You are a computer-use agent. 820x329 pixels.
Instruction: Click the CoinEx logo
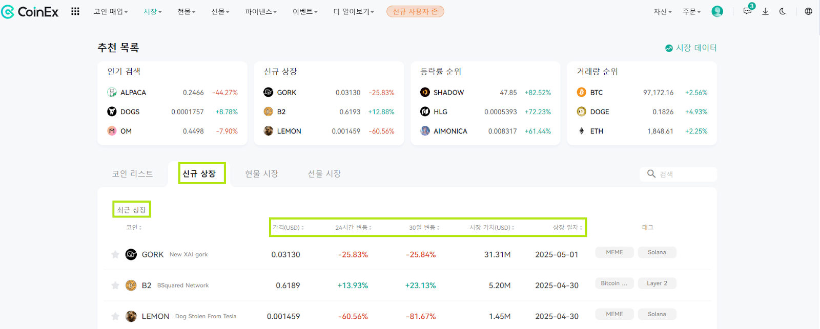[30, 11]
